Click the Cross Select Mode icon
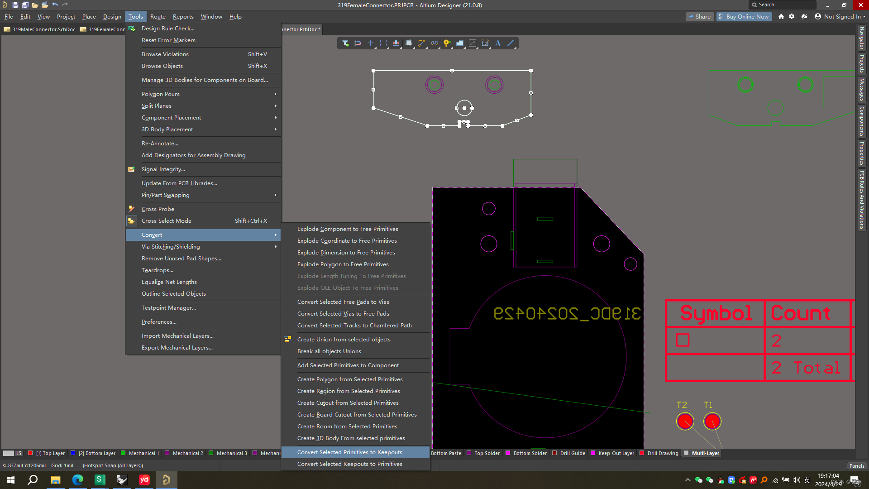Screen dimensions: 869x489 coord(132,221)
